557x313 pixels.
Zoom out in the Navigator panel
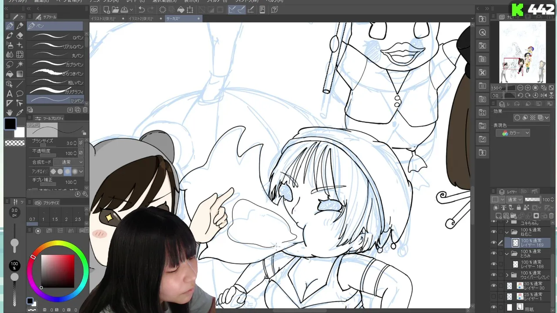tap(520, 88)
